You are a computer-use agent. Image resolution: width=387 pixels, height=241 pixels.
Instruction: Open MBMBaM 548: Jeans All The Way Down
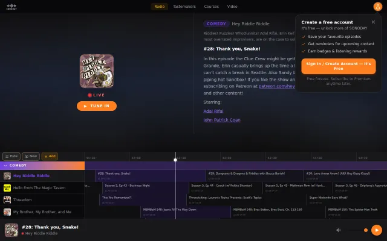click(x=186, y=212)
